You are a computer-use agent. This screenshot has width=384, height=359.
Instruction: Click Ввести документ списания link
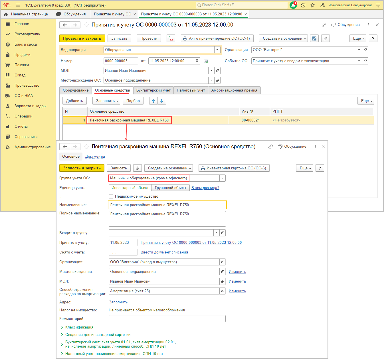click(x=164, y=252)
